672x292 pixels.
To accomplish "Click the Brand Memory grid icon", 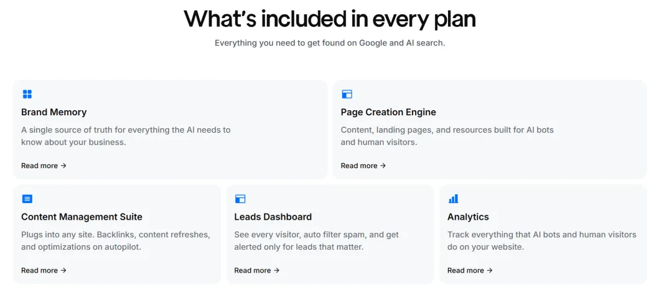I will click(x=27, y=94).
